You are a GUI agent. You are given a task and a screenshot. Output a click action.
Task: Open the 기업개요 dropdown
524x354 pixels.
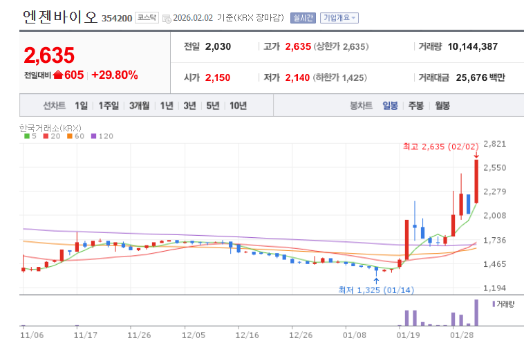pyautogui.click(x=339, y=18)
